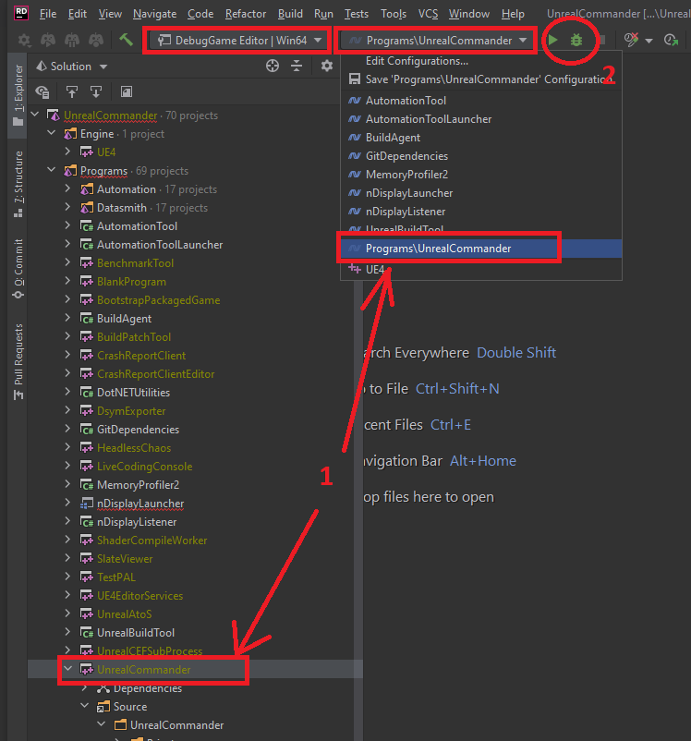Viewport: 691px width, 741px height.
Task: Select UnrealAtoS project in tree
Action: pos(125,613)
